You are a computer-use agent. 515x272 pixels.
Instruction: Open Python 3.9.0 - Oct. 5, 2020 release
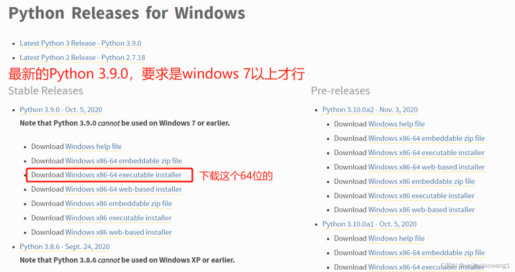coord(61,110)
